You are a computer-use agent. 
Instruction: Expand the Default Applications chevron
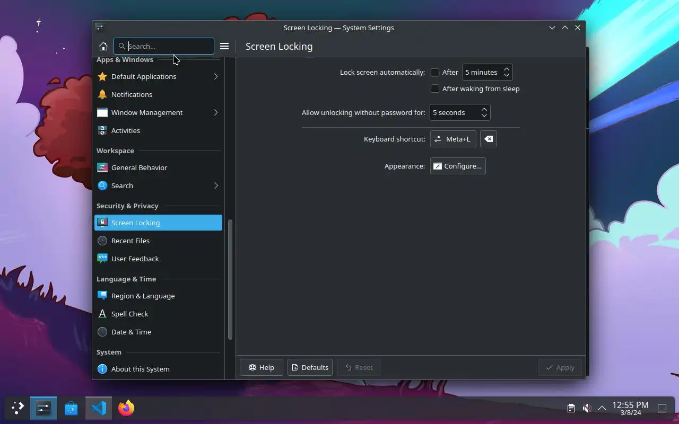point(216,76)
